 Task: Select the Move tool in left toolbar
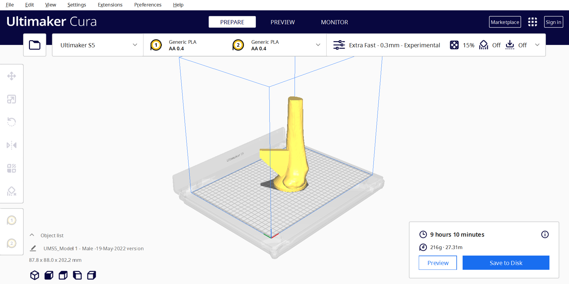pyautogui.click(x=12, y=76)
